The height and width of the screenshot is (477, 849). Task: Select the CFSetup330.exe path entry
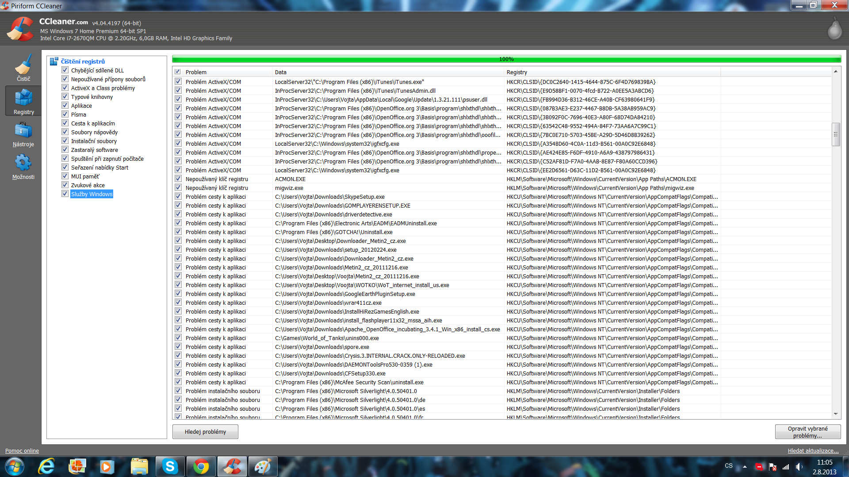pyautogui.click(x=330, y=373)
